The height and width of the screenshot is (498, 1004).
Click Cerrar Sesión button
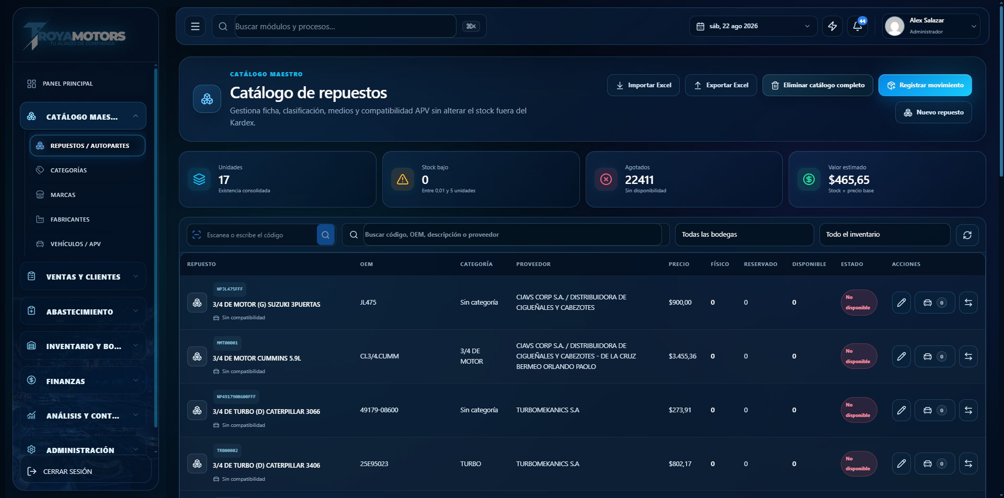(x=86, y=471)
